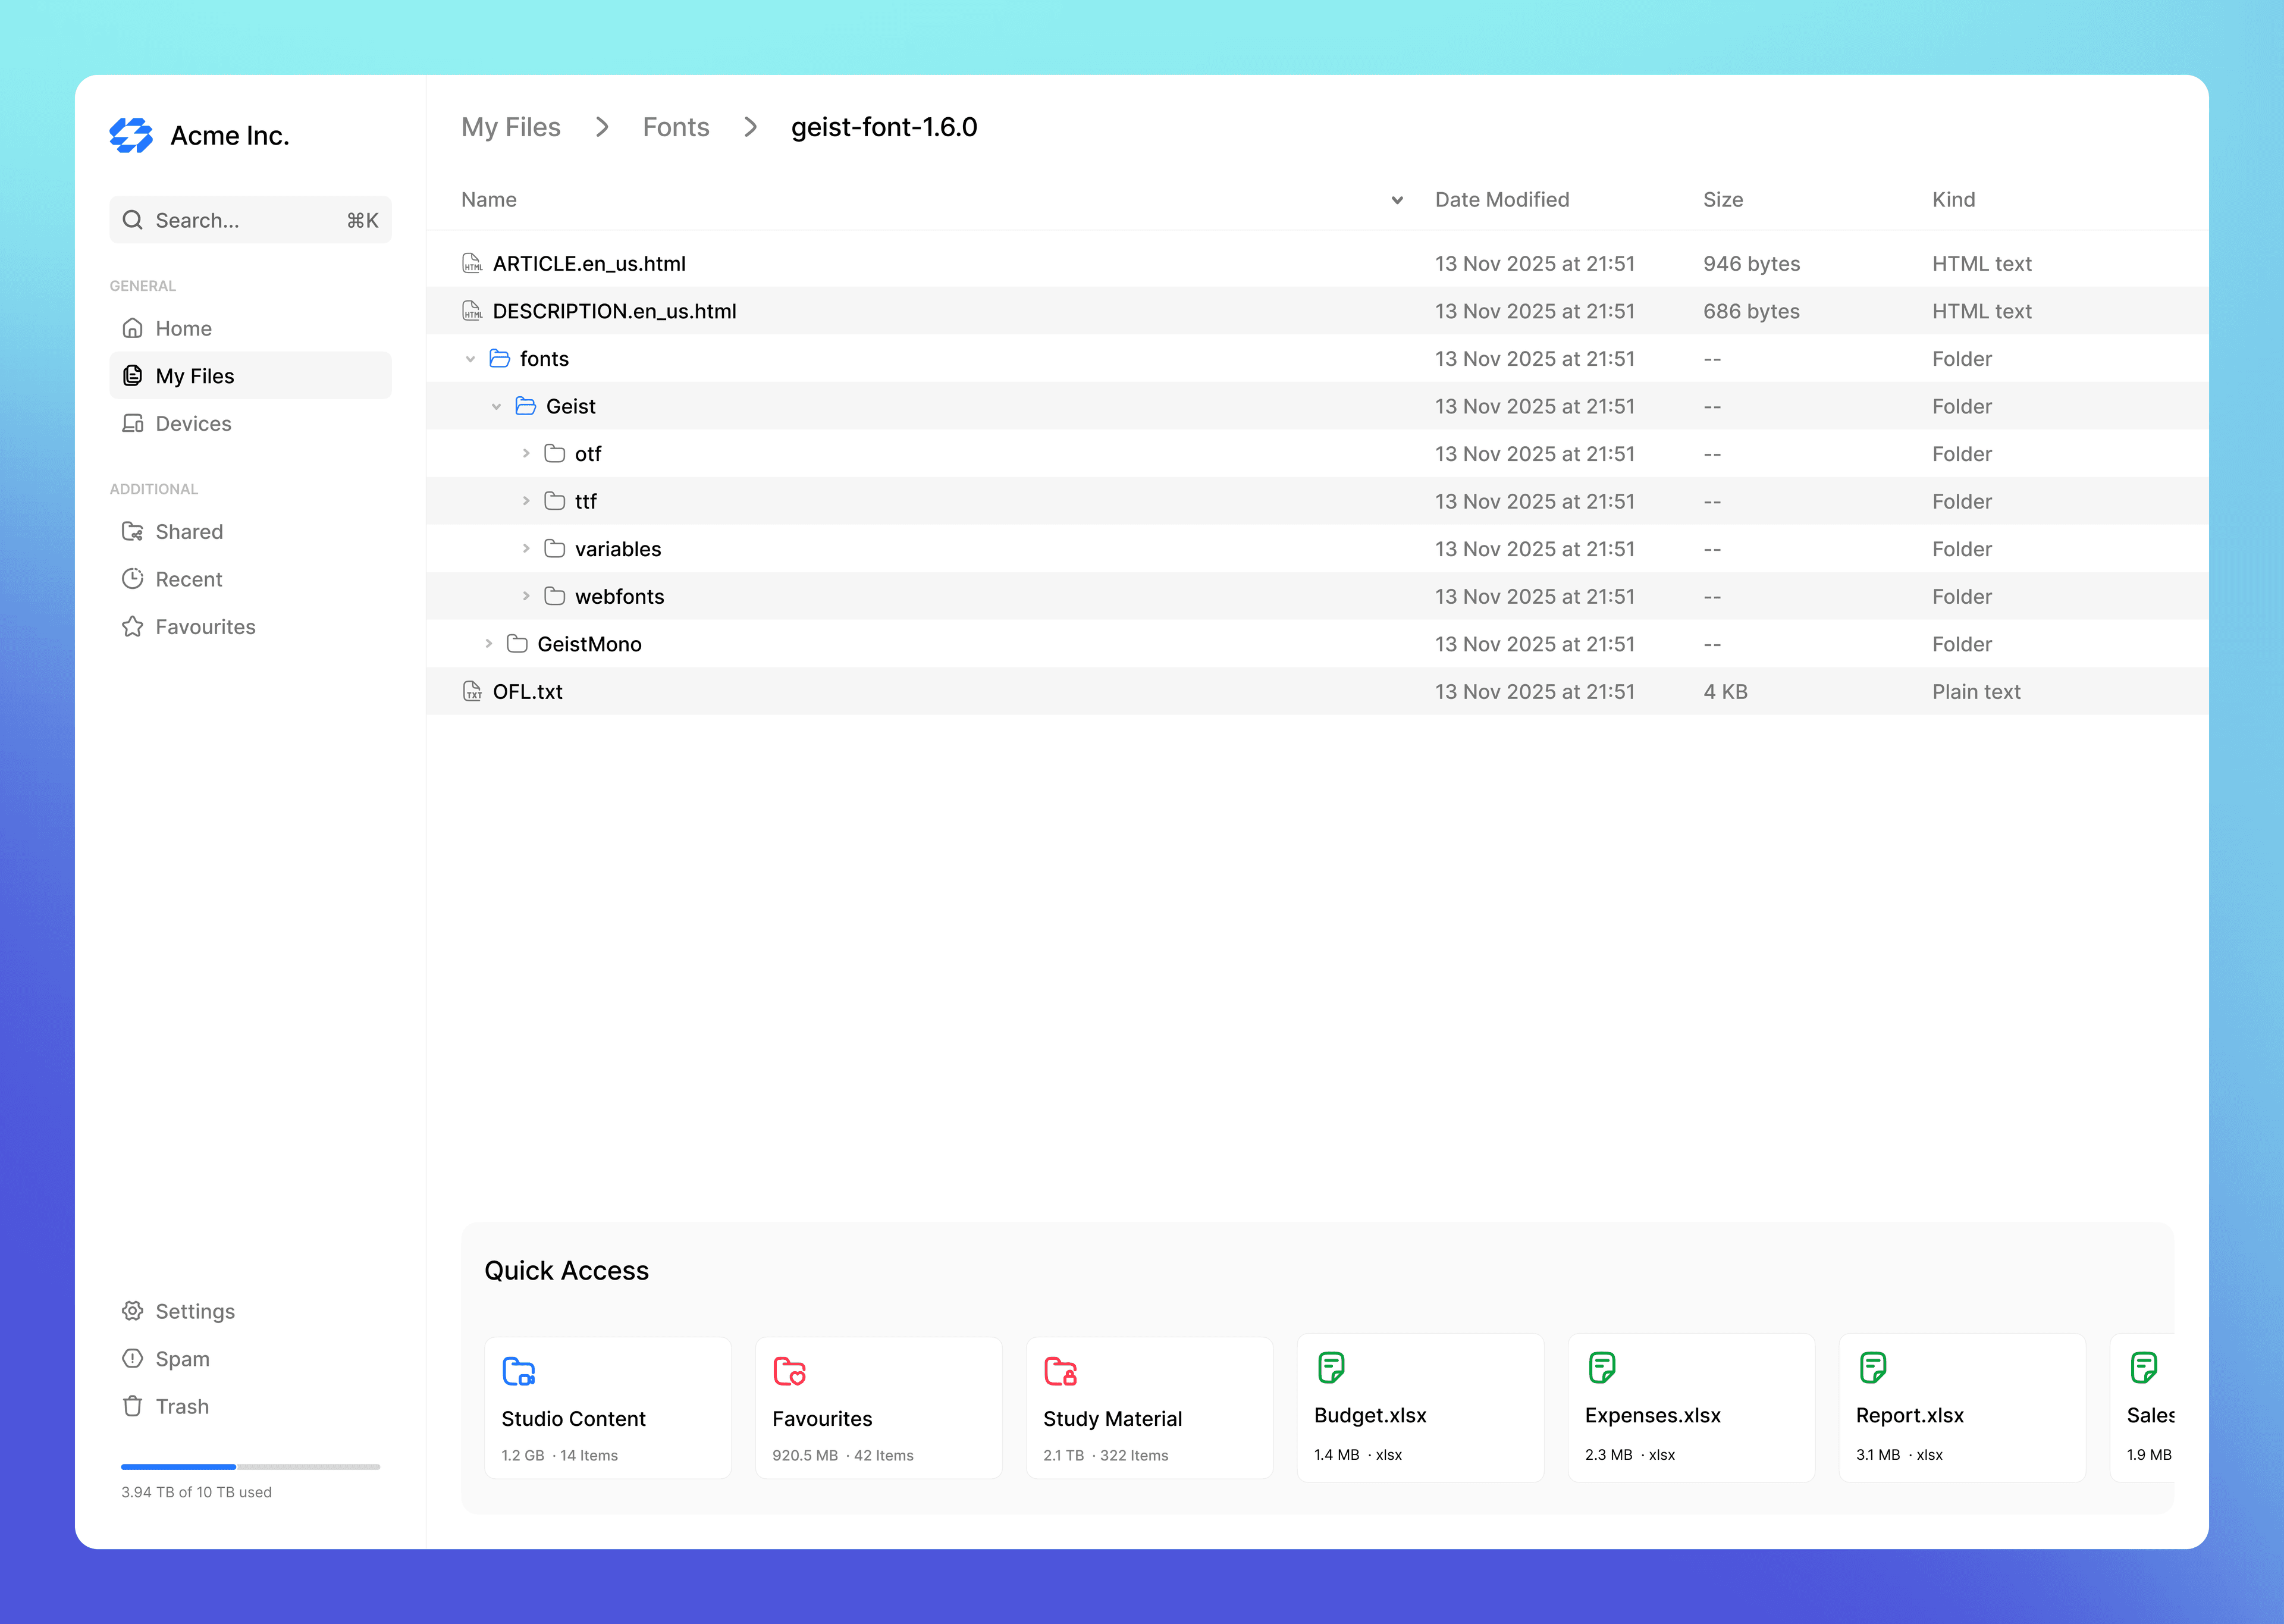Image resolution: width=2284 pixels, height=1624 pixels.
Task: Expand the webfonts folder
Action: point(526,596)
